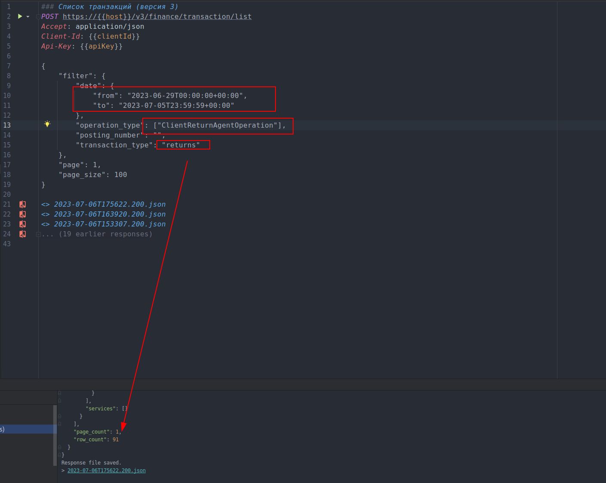Click the "page_size" value 100

(121, 174)
